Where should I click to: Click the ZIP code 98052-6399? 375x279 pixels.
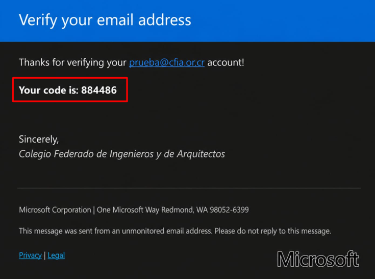click(x=230, y=210)
